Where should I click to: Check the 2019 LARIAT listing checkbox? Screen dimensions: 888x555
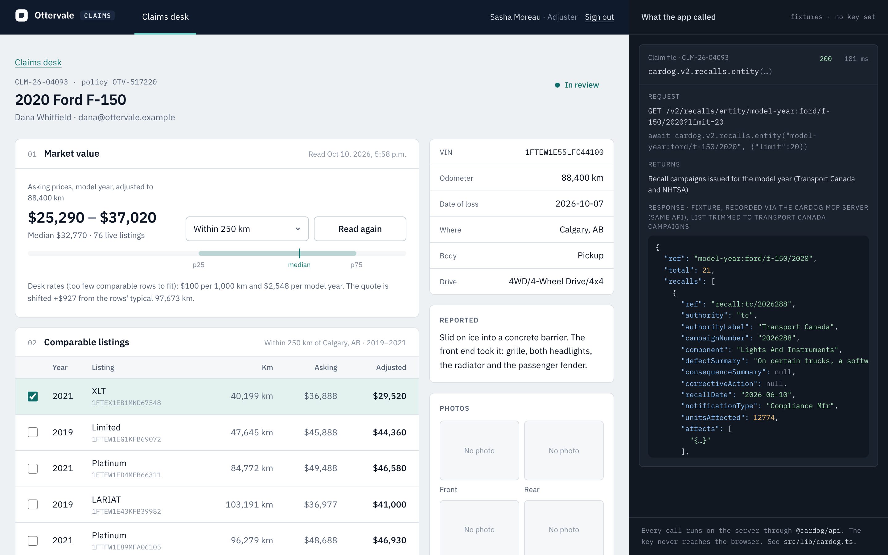pos(33,504)
